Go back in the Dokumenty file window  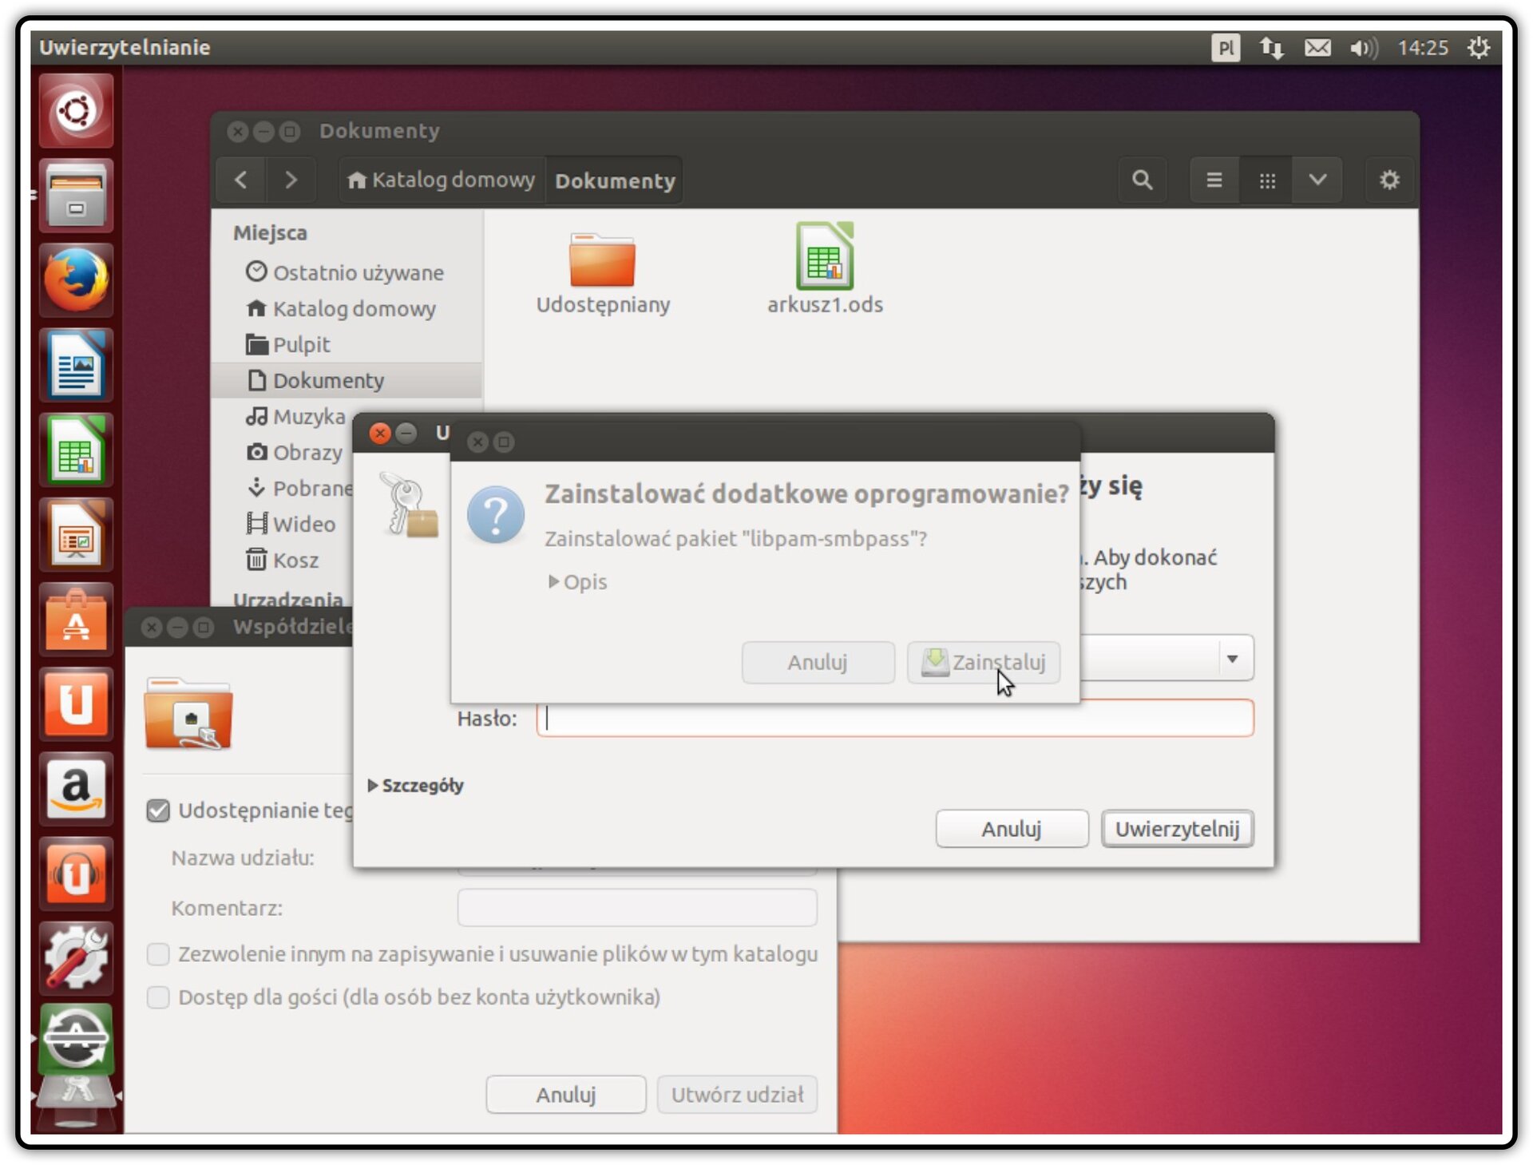241,180
